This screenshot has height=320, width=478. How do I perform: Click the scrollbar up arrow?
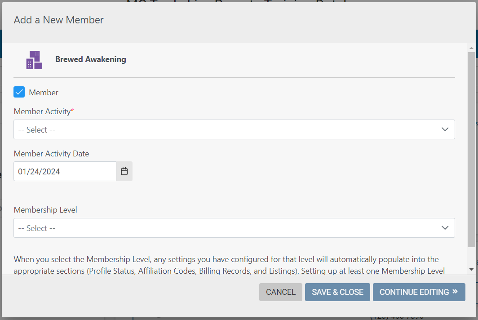[471, 48]
